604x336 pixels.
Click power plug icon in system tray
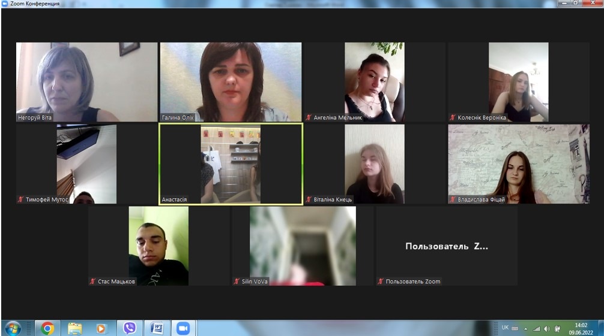pos(557,329)
